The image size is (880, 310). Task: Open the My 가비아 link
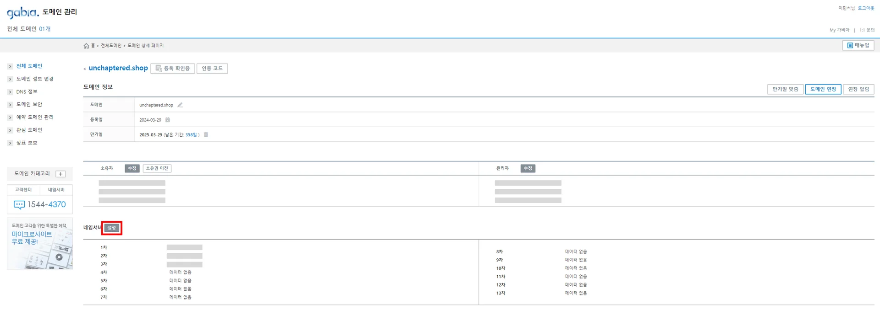pyautogui.click(x=839, y=30)
